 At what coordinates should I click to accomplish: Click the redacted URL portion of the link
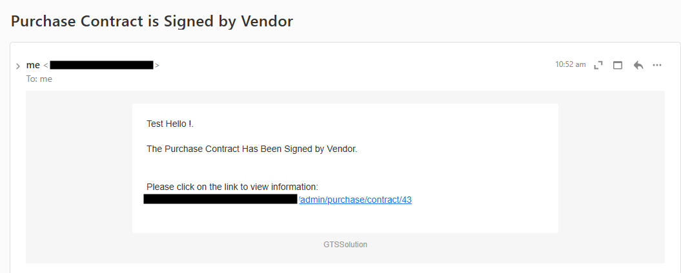[x=220, y=199]
